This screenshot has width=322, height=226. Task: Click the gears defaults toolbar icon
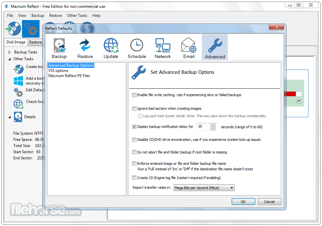click(x=31, y=29)
